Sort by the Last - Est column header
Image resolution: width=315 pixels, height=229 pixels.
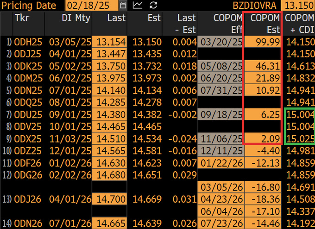[185, 24]
